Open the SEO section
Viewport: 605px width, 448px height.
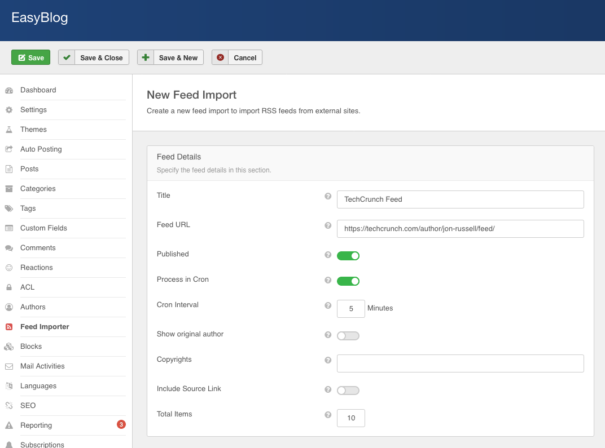[28, 406]
